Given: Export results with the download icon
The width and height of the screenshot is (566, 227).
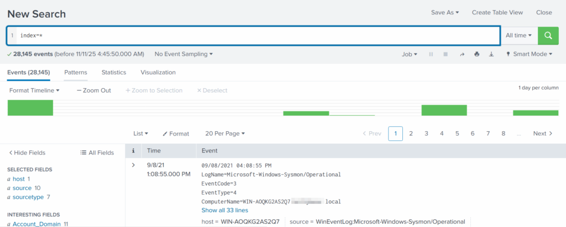Looking at the screenshot, I should (491, 55).
